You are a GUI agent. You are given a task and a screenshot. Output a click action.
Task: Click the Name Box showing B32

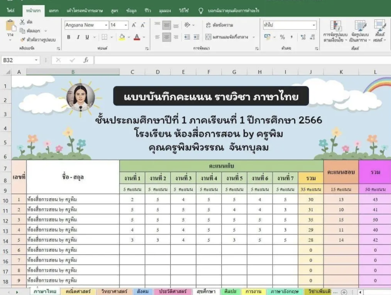coord(17,60)
